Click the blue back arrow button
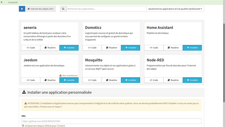This screenshot has height=127, width=225. click(x=22, y=9)
